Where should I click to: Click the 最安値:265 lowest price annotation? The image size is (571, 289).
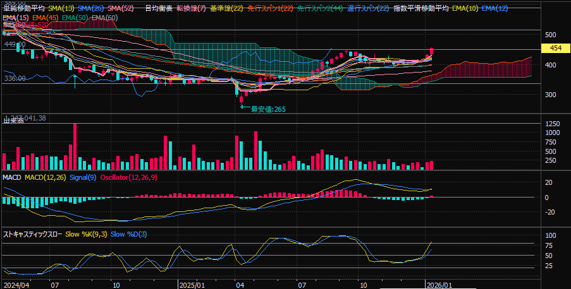tap(268, 109)
